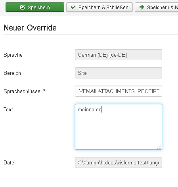Click the Neuer Override heading
This screenshot has width=178, height=187.
click(30, 28)
